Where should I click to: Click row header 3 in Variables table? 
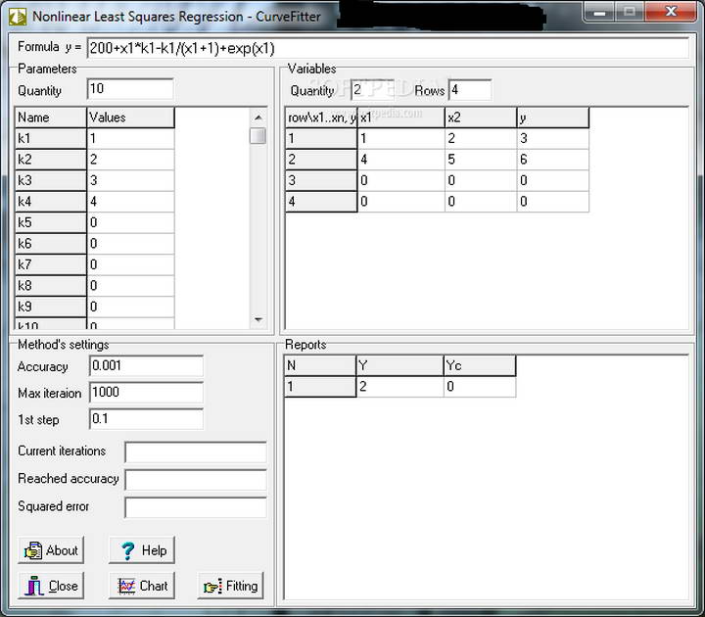pyautogui.click(x=321, y=181)
